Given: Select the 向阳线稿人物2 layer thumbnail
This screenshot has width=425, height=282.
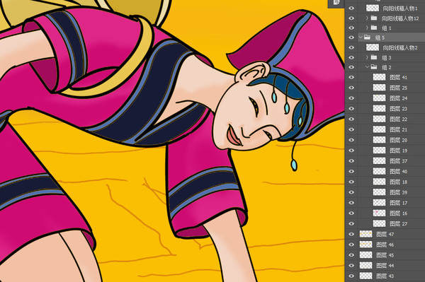Looking at the screenshot, I should 373,47.
